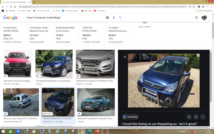Submit search with the blue magnifier
Screen dimensions: 214x134
(120, 18)
